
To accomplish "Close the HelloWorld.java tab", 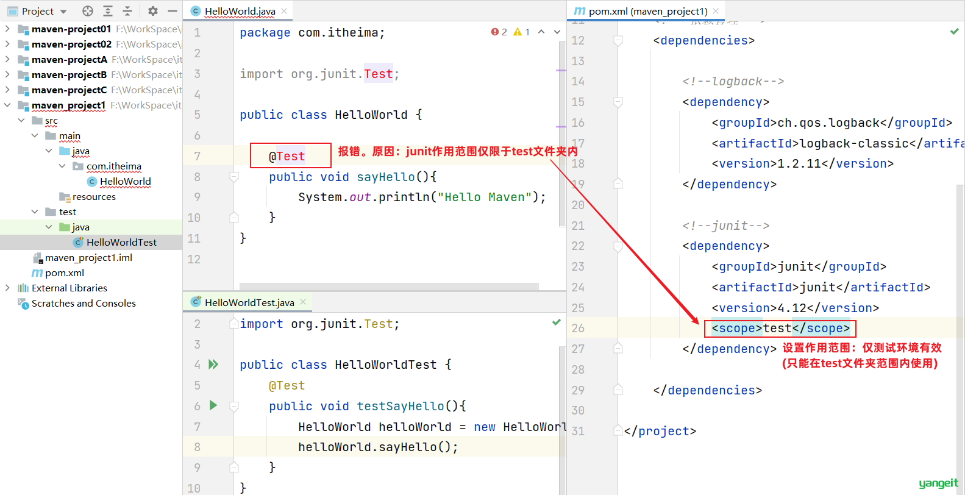I will pyautogui.click(x=284, y=11).
